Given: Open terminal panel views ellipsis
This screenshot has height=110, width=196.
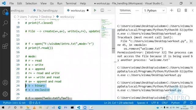Looking at the screenshot, I should pos(137,10).
